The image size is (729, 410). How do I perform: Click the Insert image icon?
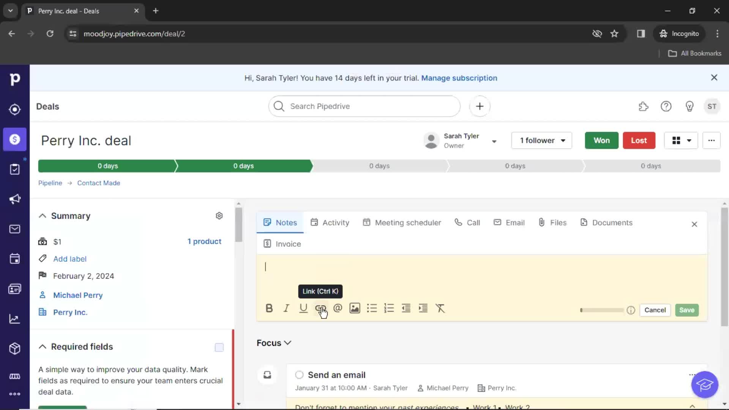coord(355,308)
